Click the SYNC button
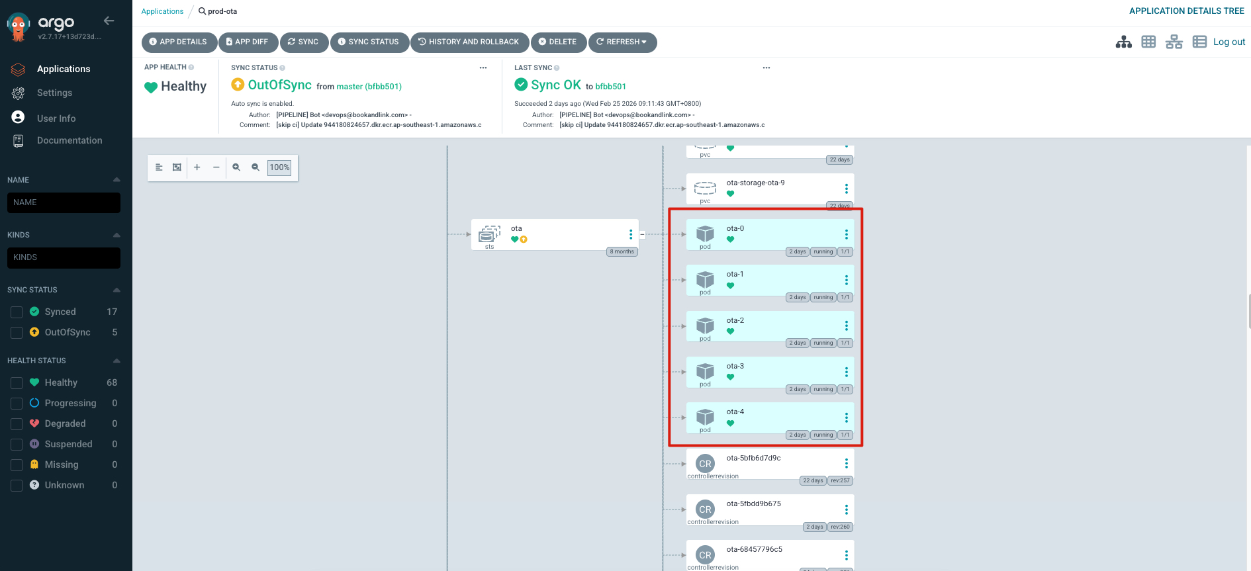 click(304, 42)
